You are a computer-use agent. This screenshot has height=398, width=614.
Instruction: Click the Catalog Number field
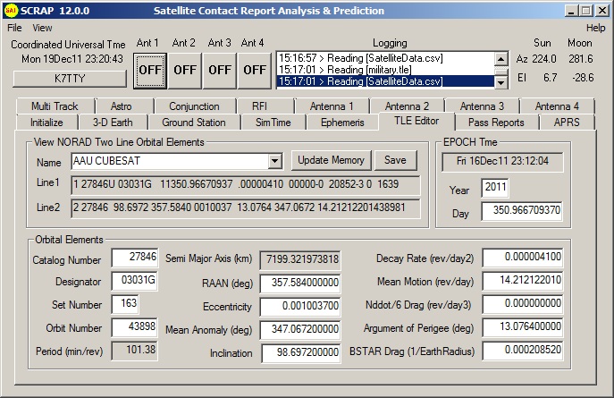click(135, 258)
